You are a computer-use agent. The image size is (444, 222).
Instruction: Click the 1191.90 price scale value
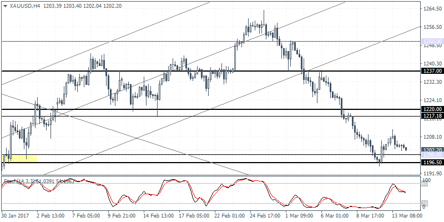(x=431, y=174)
